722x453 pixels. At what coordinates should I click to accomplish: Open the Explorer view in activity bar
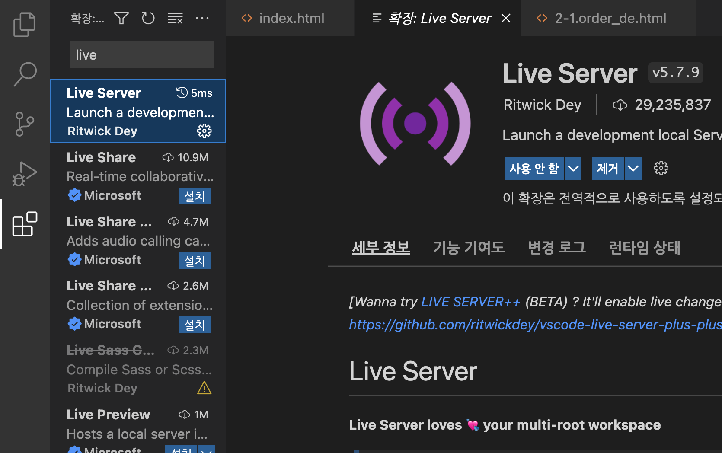point(25,24)
